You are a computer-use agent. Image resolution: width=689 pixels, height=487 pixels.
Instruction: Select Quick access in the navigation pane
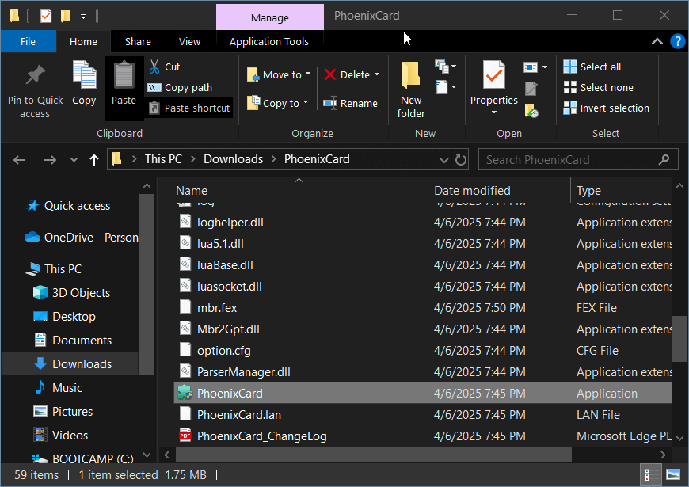click(x=77, y=206)
